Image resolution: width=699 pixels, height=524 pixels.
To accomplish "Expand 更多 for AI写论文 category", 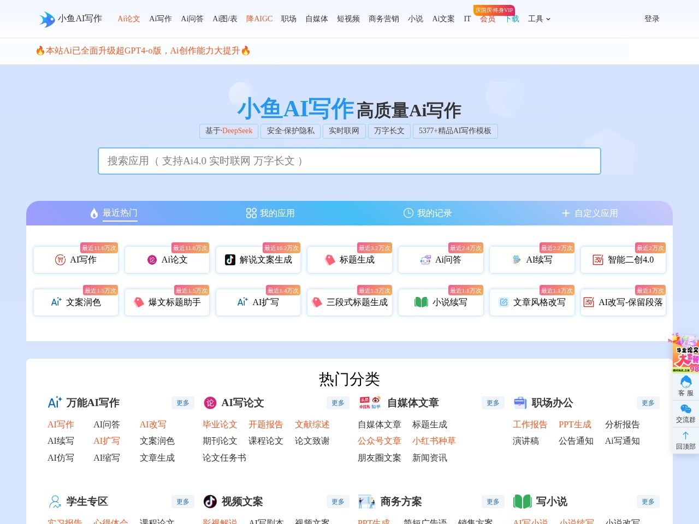I will click(338, 403).
